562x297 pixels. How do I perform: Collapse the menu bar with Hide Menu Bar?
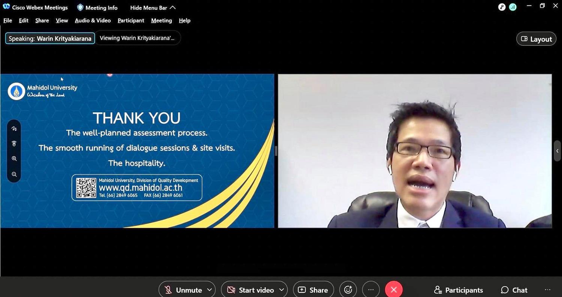[x=153, y=7]
